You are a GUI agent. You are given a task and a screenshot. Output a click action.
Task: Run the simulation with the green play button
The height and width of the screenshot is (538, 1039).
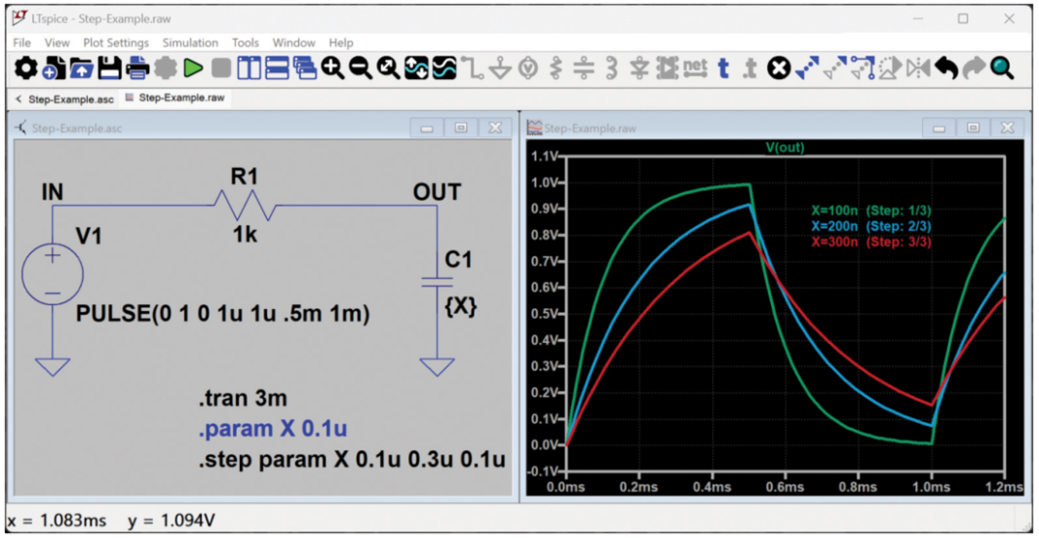point(194,67)
